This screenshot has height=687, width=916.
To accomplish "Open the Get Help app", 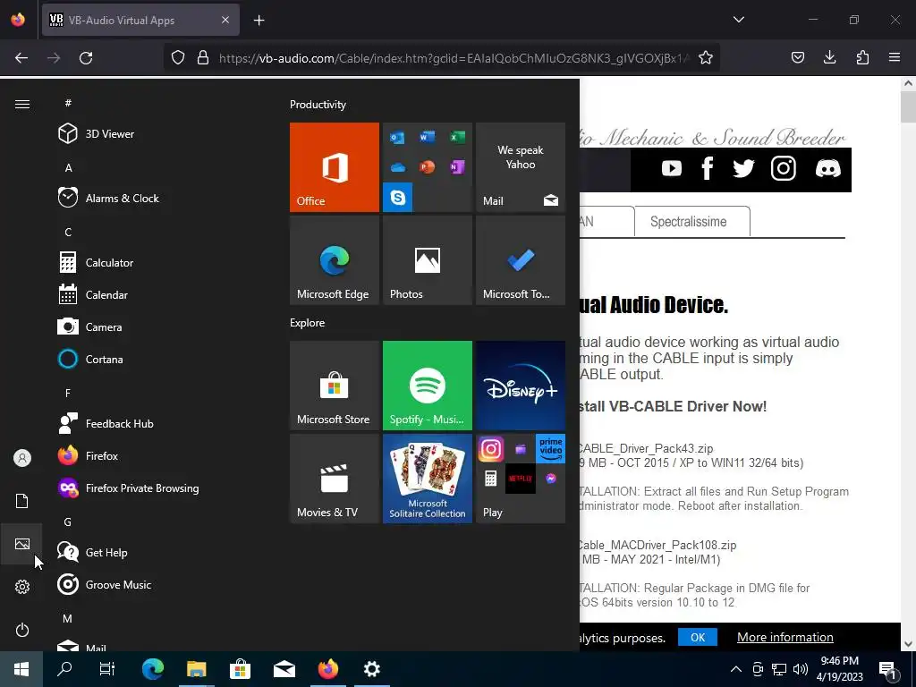I will point(157,552).
